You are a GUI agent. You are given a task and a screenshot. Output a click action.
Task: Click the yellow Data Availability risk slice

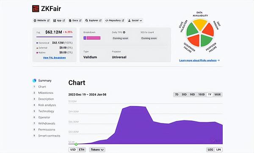click(200, 24)
